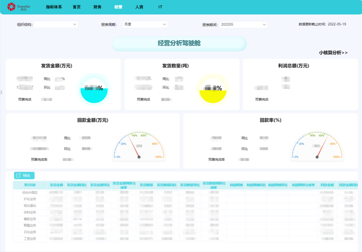Click the 经营分析驾驶舱 title banner

click(x=179, y=44)
